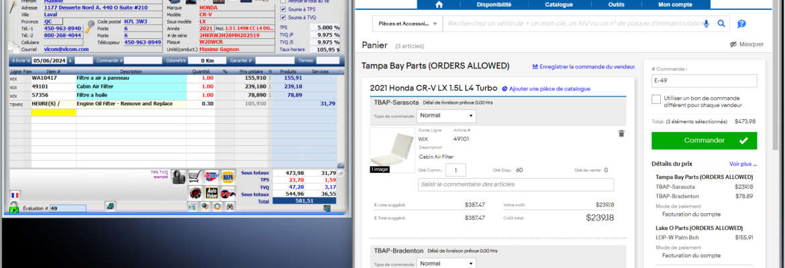Click the # Commande field containing E-49
Screen dimensions: 785x268
(704, 81)
